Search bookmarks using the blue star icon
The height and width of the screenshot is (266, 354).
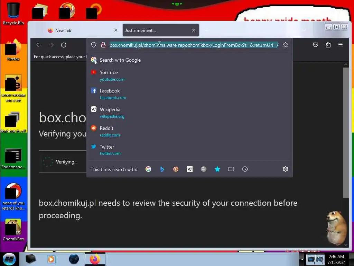pyautogui.click(x=217, y=169)
